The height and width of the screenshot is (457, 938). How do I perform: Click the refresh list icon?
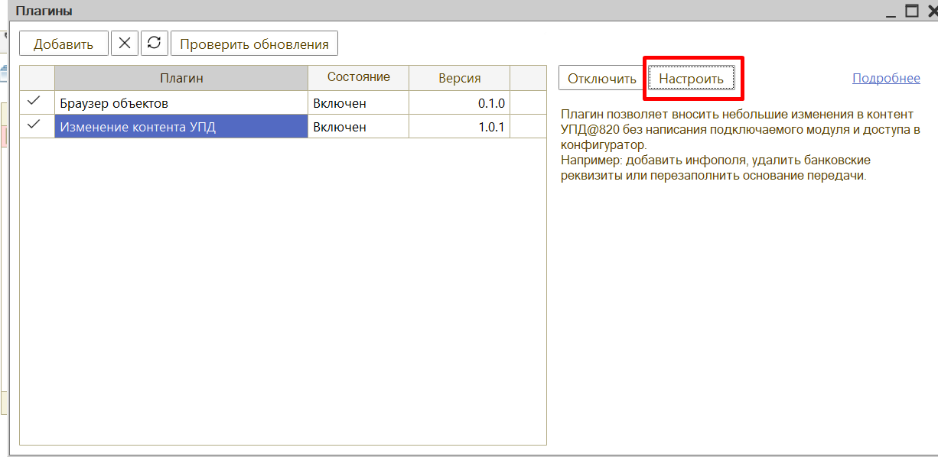point(154,44)
